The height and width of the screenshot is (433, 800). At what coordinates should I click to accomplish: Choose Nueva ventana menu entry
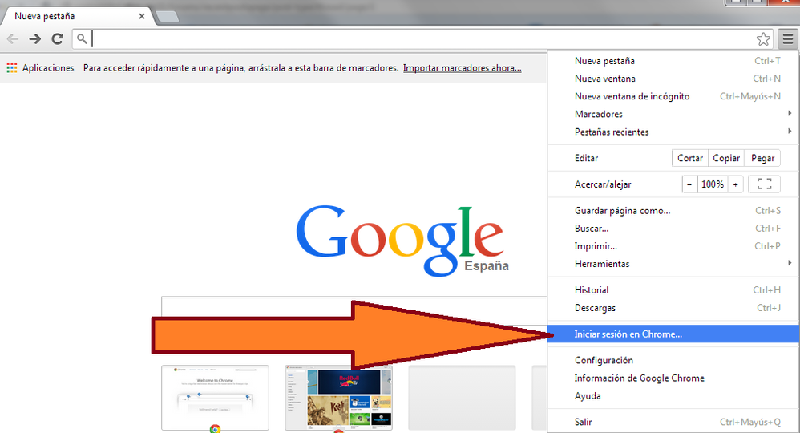(x=673, y=79)
